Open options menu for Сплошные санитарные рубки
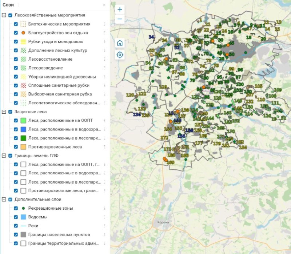Viewport: 291px width, 254px height. [105, 85]
